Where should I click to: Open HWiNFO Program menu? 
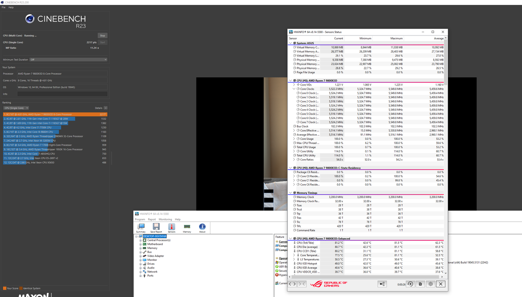(x=140, y=219)
